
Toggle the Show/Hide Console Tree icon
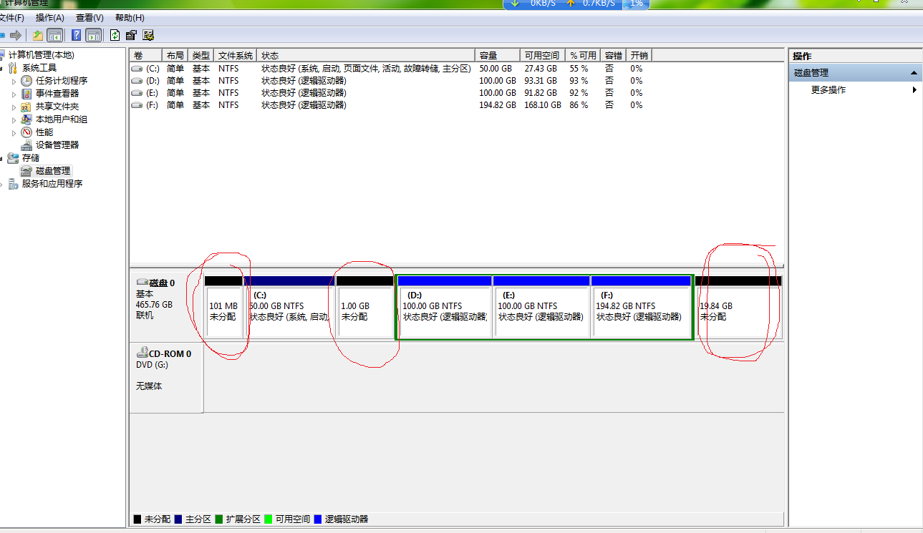(x=54, y=35)
